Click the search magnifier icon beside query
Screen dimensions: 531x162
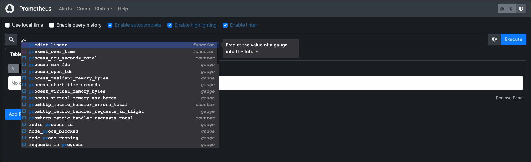[x=11, y=39]
